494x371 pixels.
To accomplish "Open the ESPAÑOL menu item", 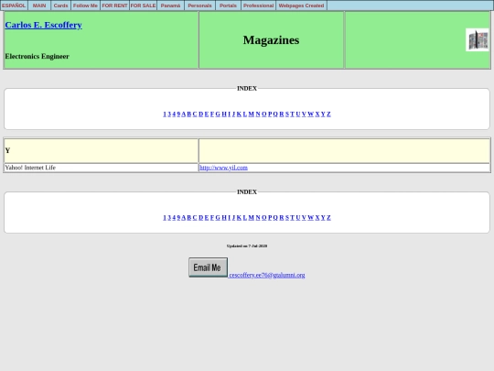I will tap(14, 5).
